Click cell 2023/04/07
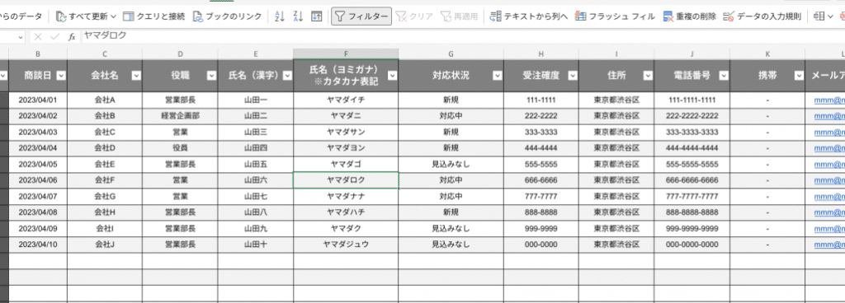 click(38, 197)
